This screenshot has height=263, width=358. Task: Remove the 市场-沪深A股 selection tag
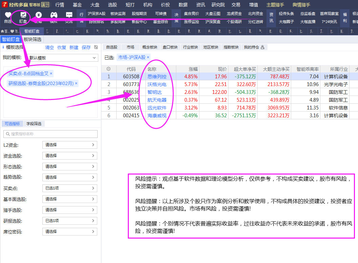148,57
